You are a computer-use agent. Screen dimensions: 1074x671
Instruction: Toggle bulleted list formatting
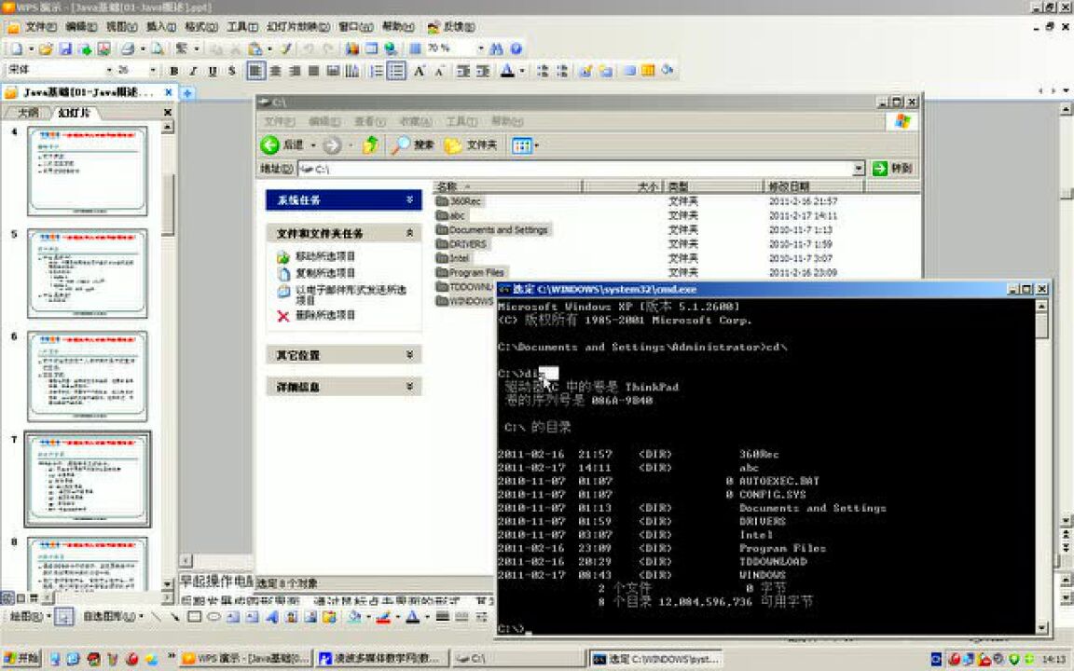click(x=397, y=71)
